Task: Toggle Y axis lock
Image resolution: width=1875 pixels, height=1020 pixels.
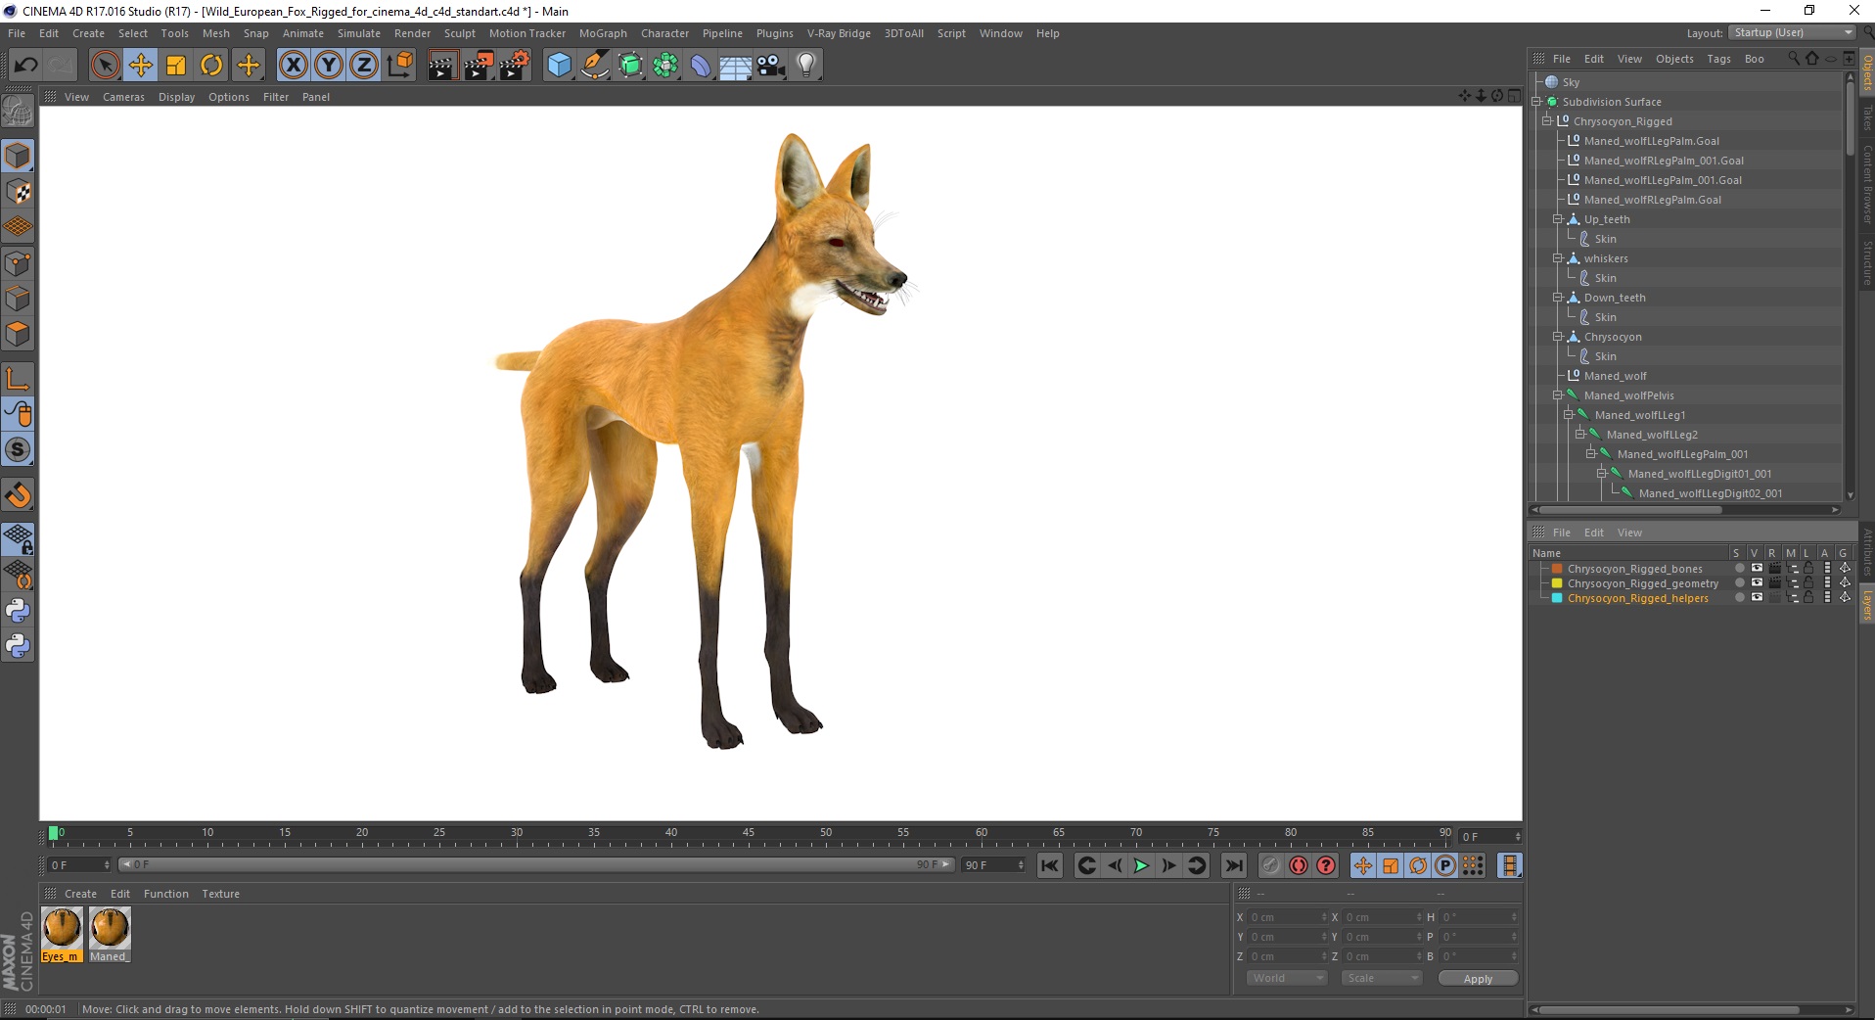Action: pos(329,66)
